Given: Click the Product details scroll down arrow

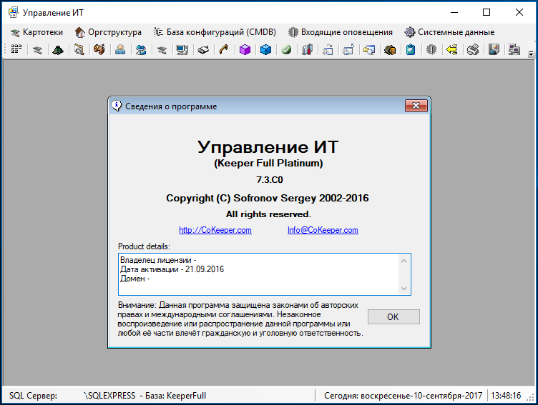Looking at the screenshot, I should [x=403, y=289].
